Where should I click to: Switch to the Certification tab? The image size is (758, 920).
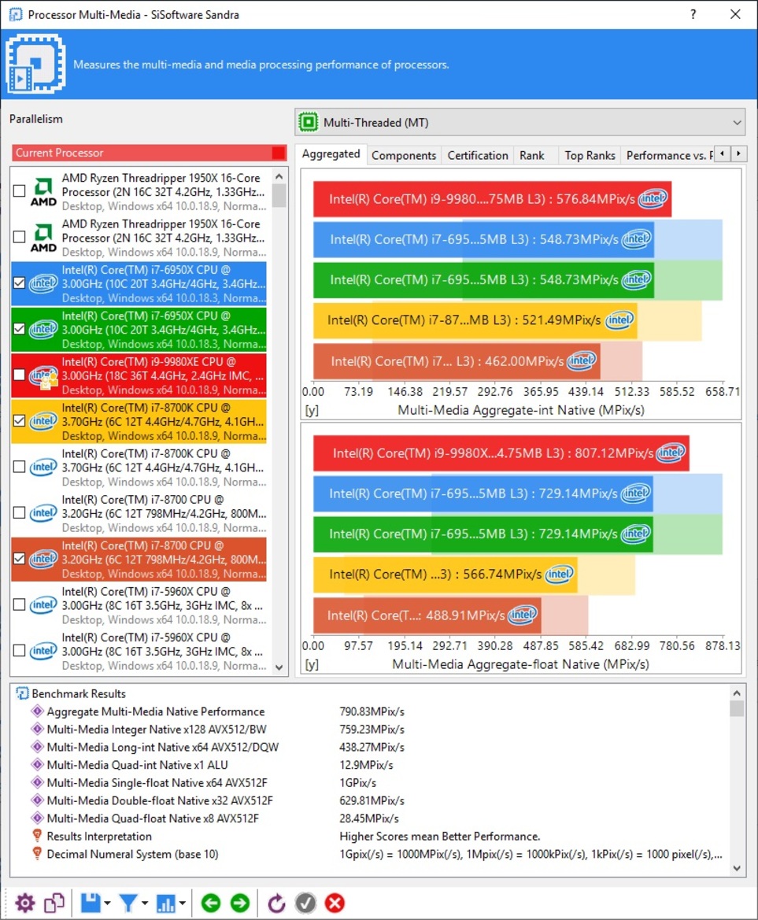[x=478, y=156]
